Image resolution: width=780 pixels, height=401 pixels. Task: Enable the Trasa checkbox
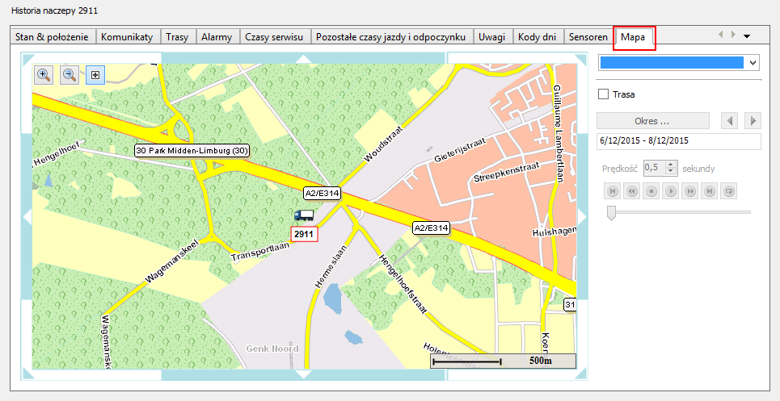pos(603,94)
